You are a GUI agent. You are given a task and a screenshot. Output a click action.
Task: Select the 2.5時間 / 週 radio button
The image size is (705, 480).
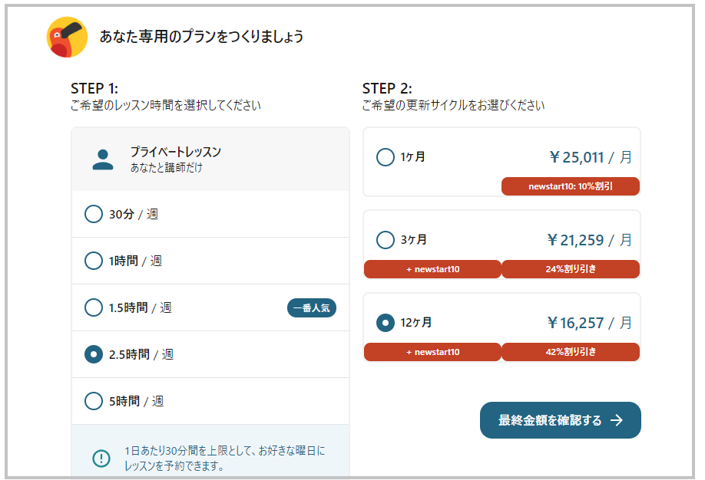click(x=94, y=354)
